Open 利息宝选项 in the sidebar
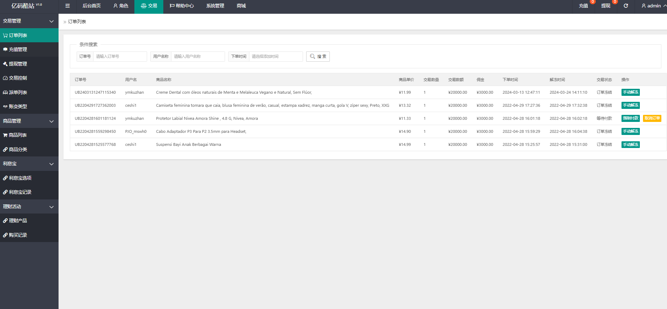This screenshot has width=667, height=309. tap(29, 178)
